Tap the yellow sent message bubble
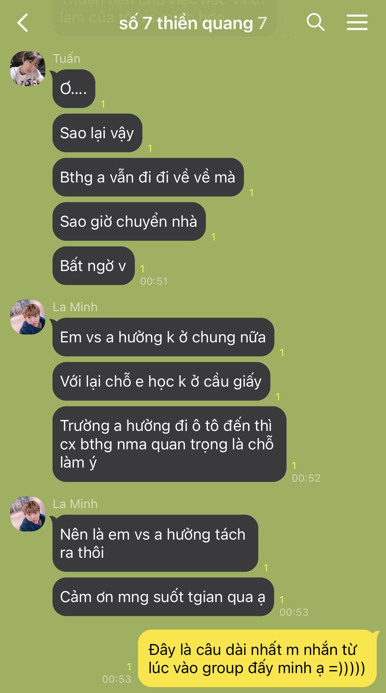This screenshot has height=693, width=386. (258, 658)
